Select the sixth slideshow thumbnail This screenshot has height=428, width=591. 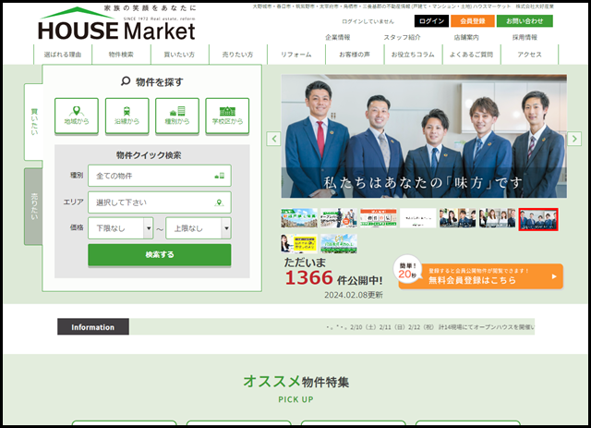coord(497,218)
